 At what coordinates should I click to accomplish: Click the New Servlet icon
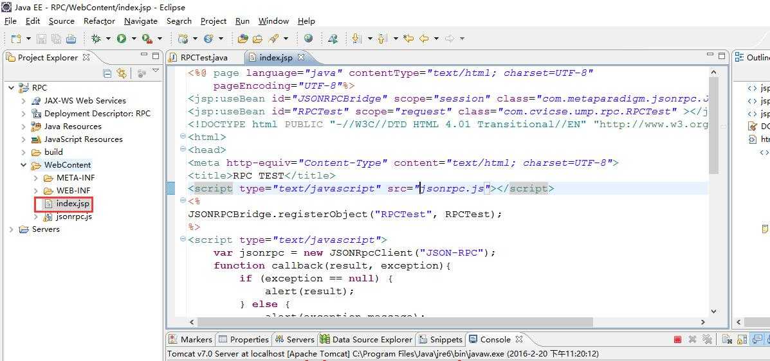[208, 39]
